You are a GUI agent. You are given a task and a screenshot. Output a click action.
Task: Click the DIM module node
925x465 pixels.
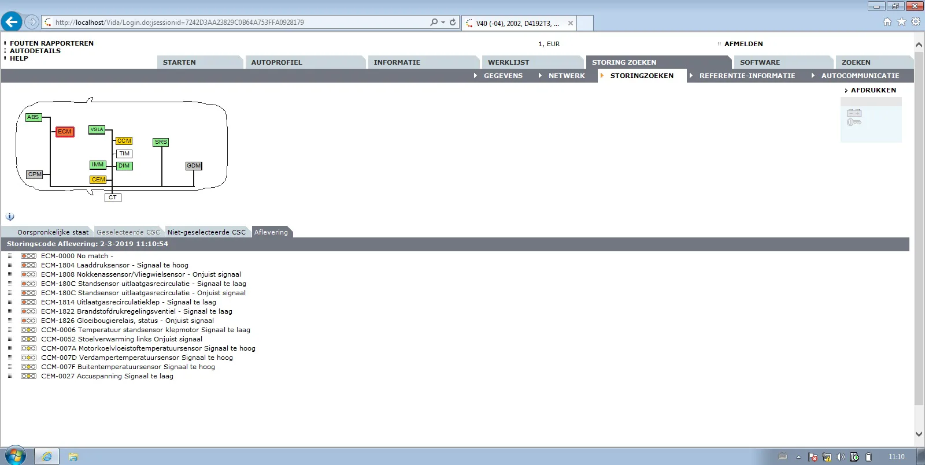coord(124,166)
